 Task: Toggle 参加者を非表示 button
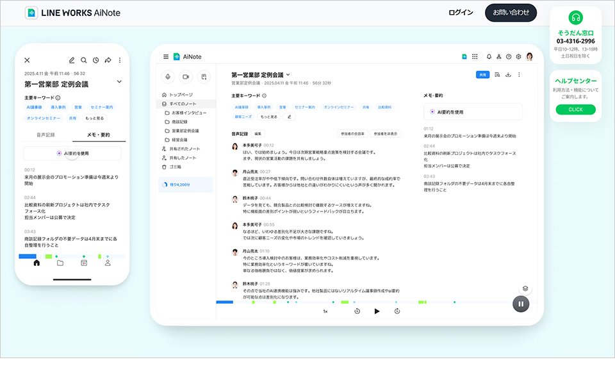386,134
